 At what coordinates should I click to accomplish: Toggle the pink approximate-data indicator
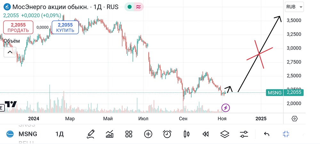(x=139, y=7)
